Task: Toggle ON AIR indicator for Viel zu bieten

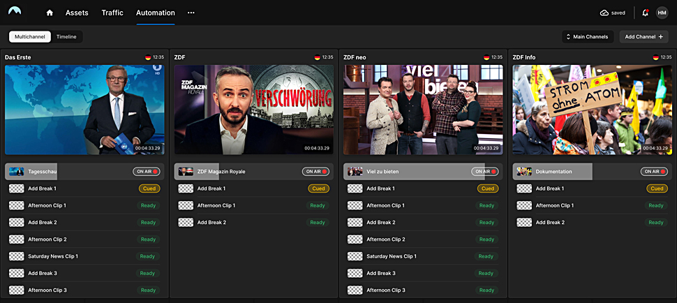Action: (485, 171)
